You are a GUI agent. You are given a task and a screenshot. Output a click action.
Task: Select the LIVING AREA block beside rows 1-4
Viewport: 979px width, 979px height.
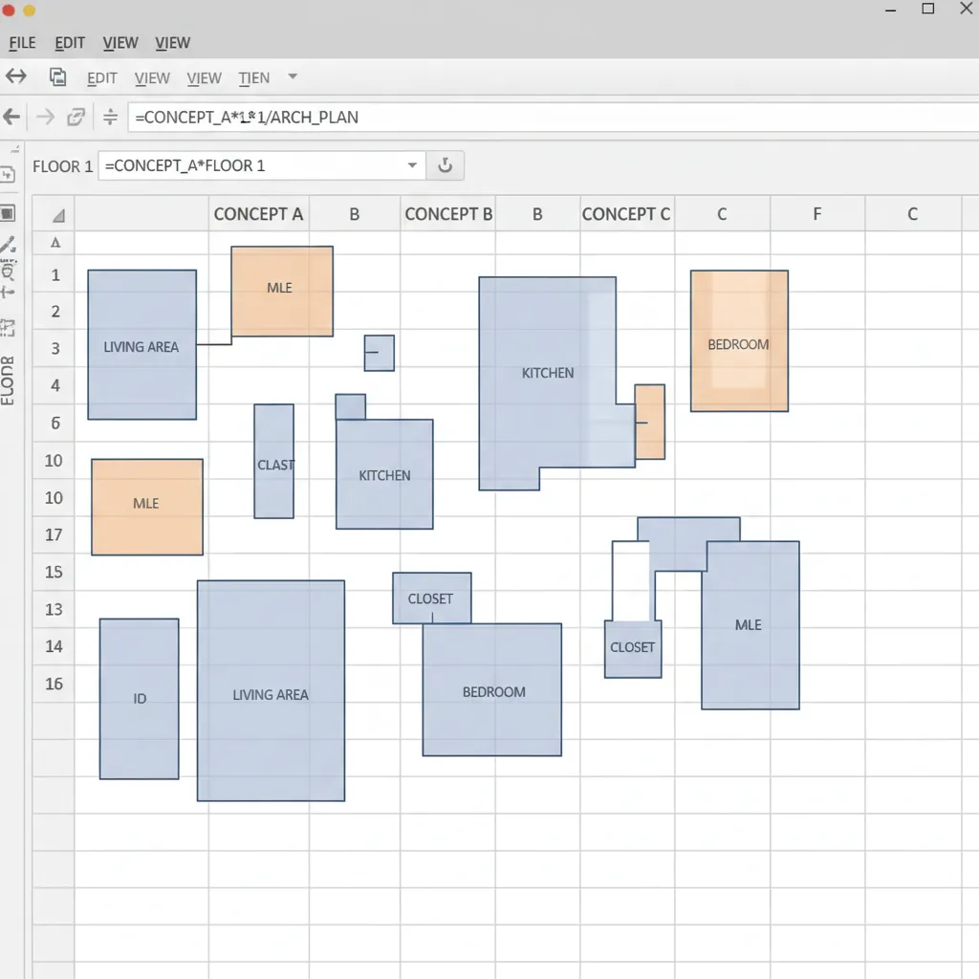[141, 344]
